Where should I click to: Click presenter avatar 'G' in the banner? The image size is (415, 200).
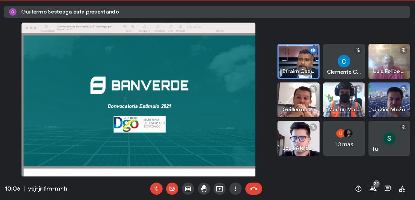point(13,12)
